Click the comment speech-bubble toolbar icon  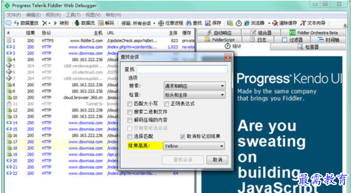tap(8, 23)
